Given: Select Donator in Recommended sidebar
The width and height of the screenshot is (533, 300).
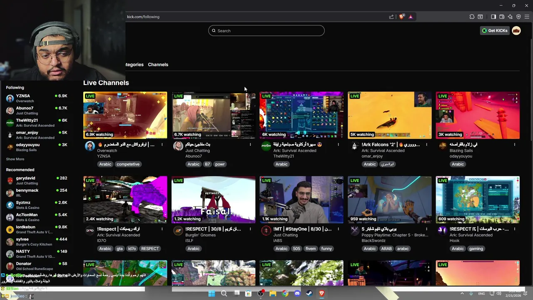Looking at the screenshot, I should point(37,266).
